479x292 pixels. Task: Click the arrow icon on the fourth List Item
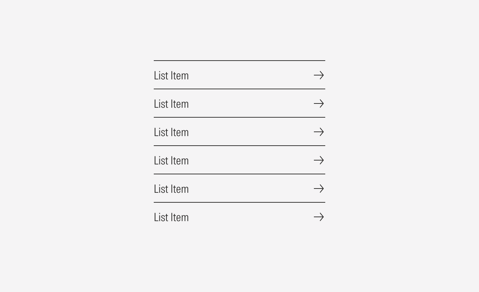[x=319, y=161]
